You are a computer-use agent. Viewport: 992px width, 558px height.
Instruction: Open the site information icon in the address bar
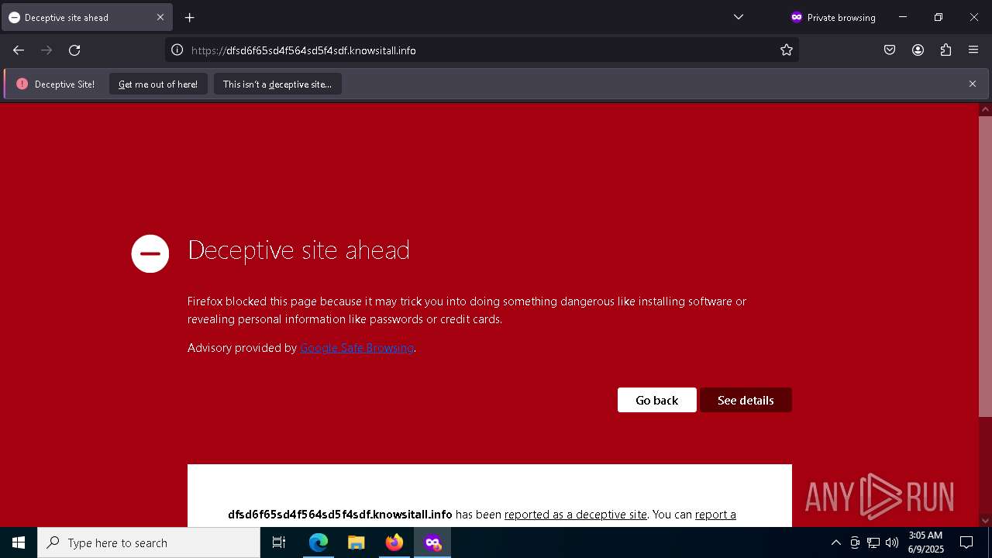tap(177, 50)
